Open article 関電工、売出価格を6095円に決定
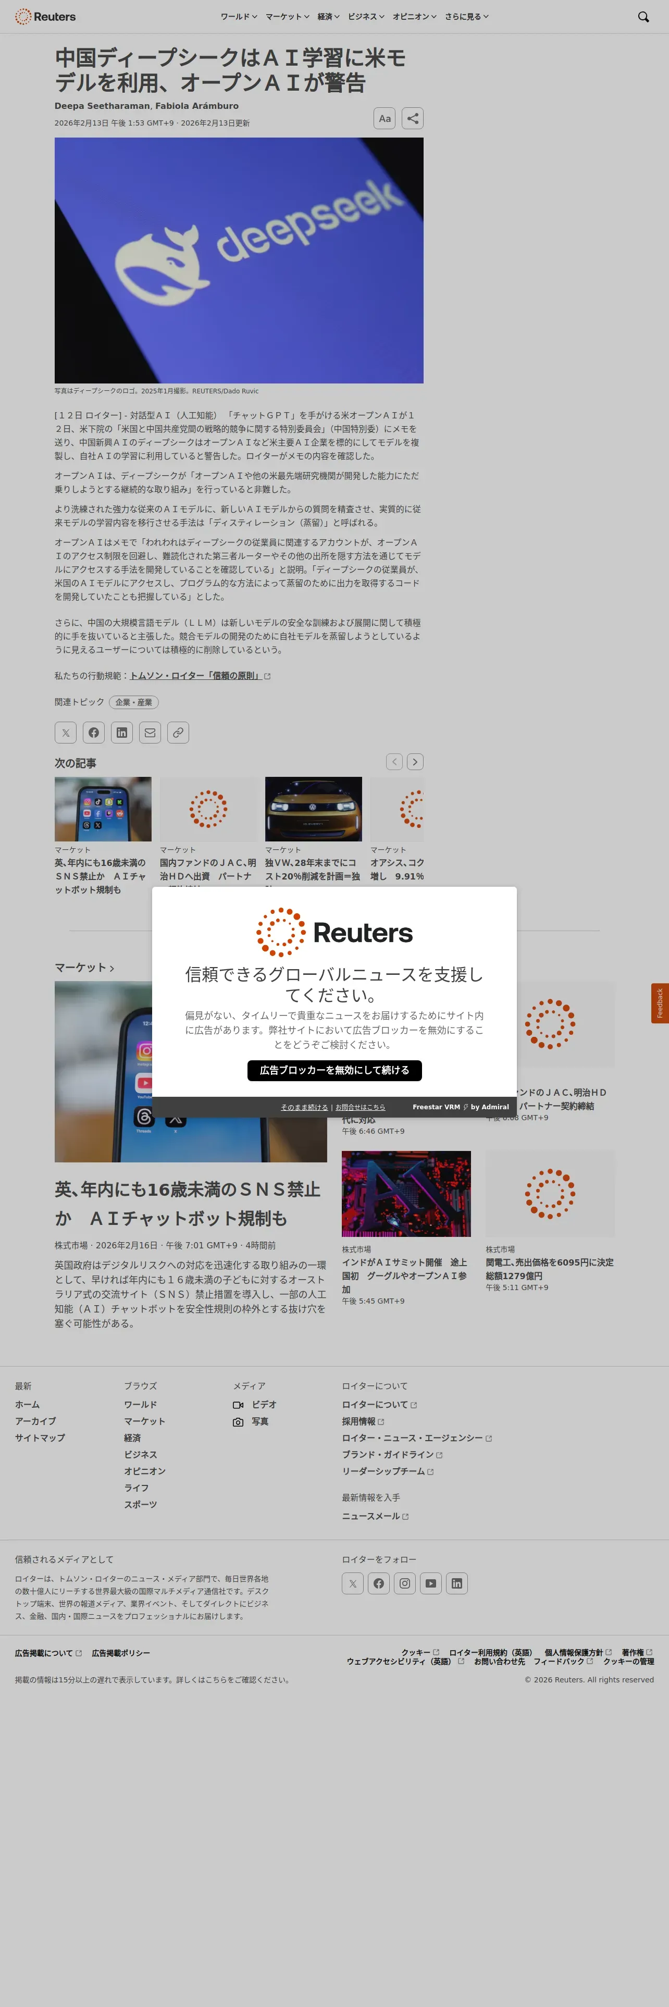The image size is (669, 2007). (x=550, y=1269)
